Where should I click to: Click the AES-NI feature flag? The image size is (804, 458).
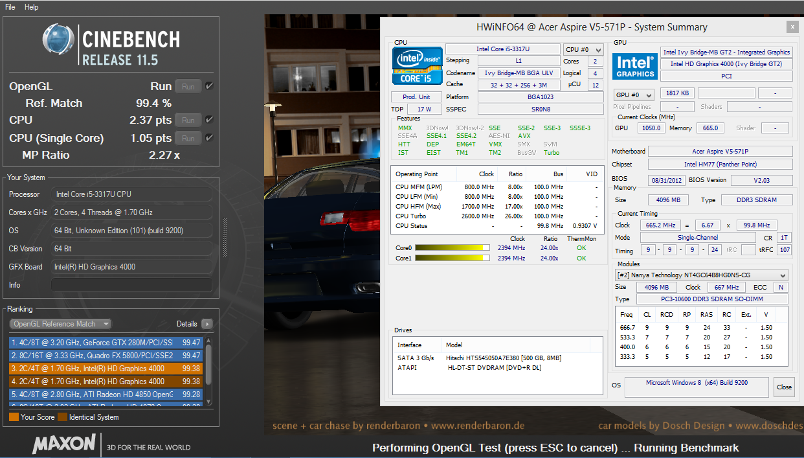[x=499, y=136]
